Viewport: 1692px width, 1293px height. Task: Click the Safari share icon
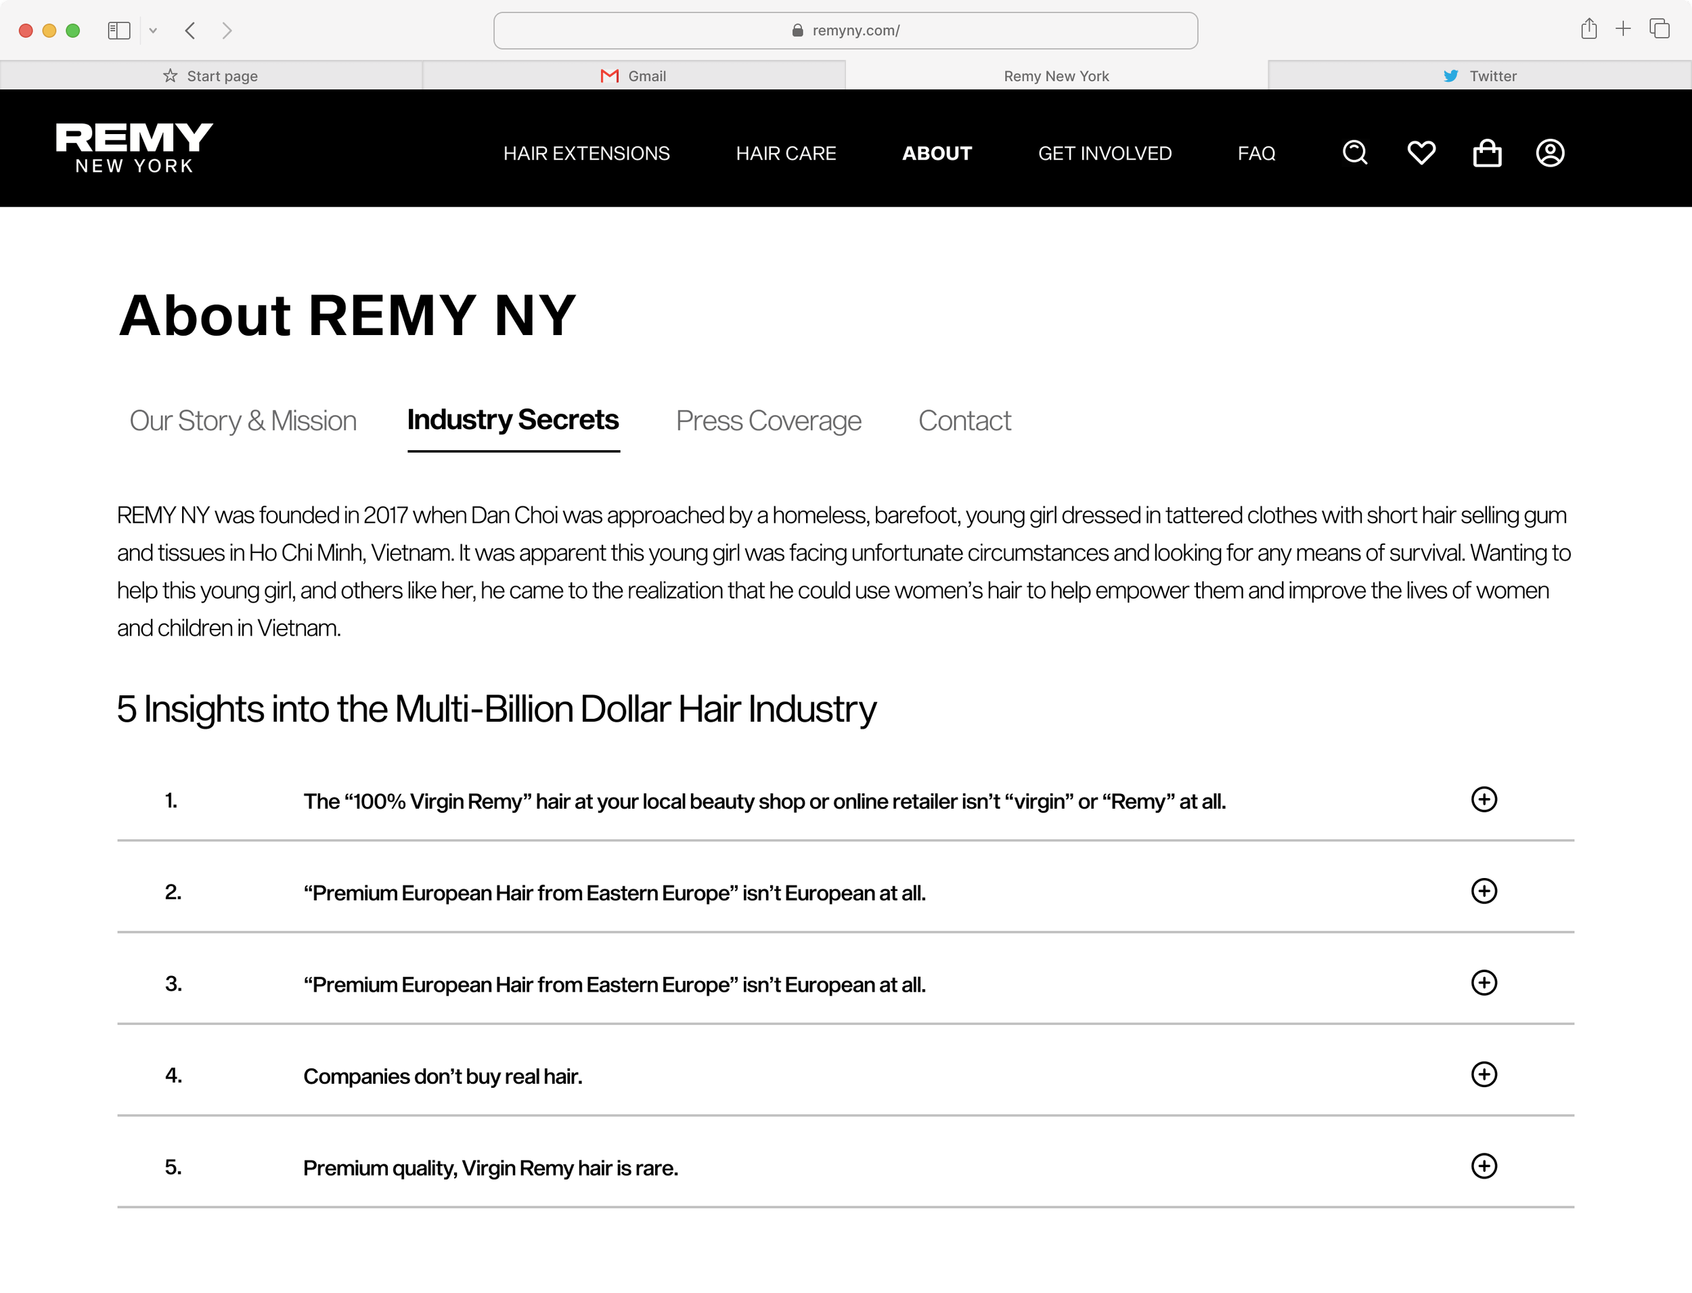[x=1588, y=29]
